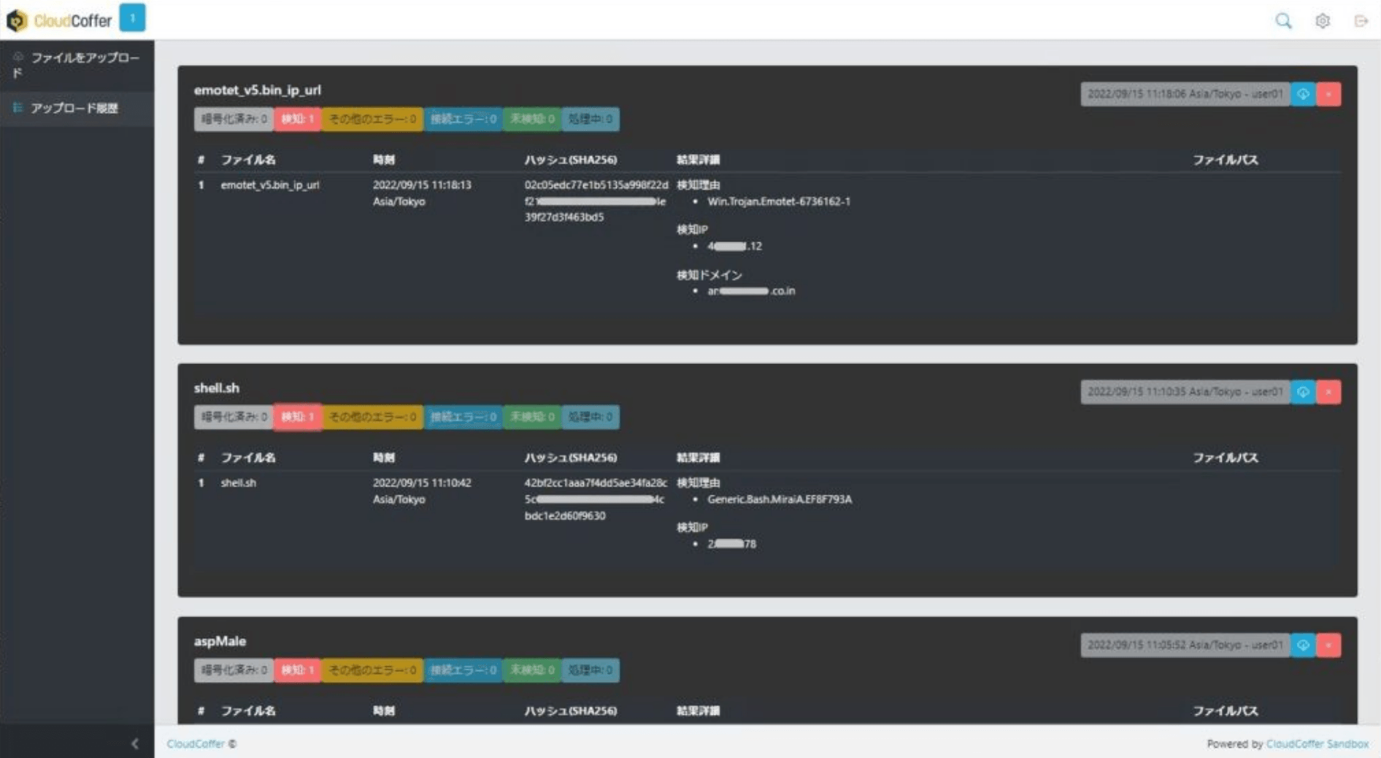Download the shell.sh report with blue icon
The height and width of the screenshot is (758, 1381).
(x=1303, y=392)
